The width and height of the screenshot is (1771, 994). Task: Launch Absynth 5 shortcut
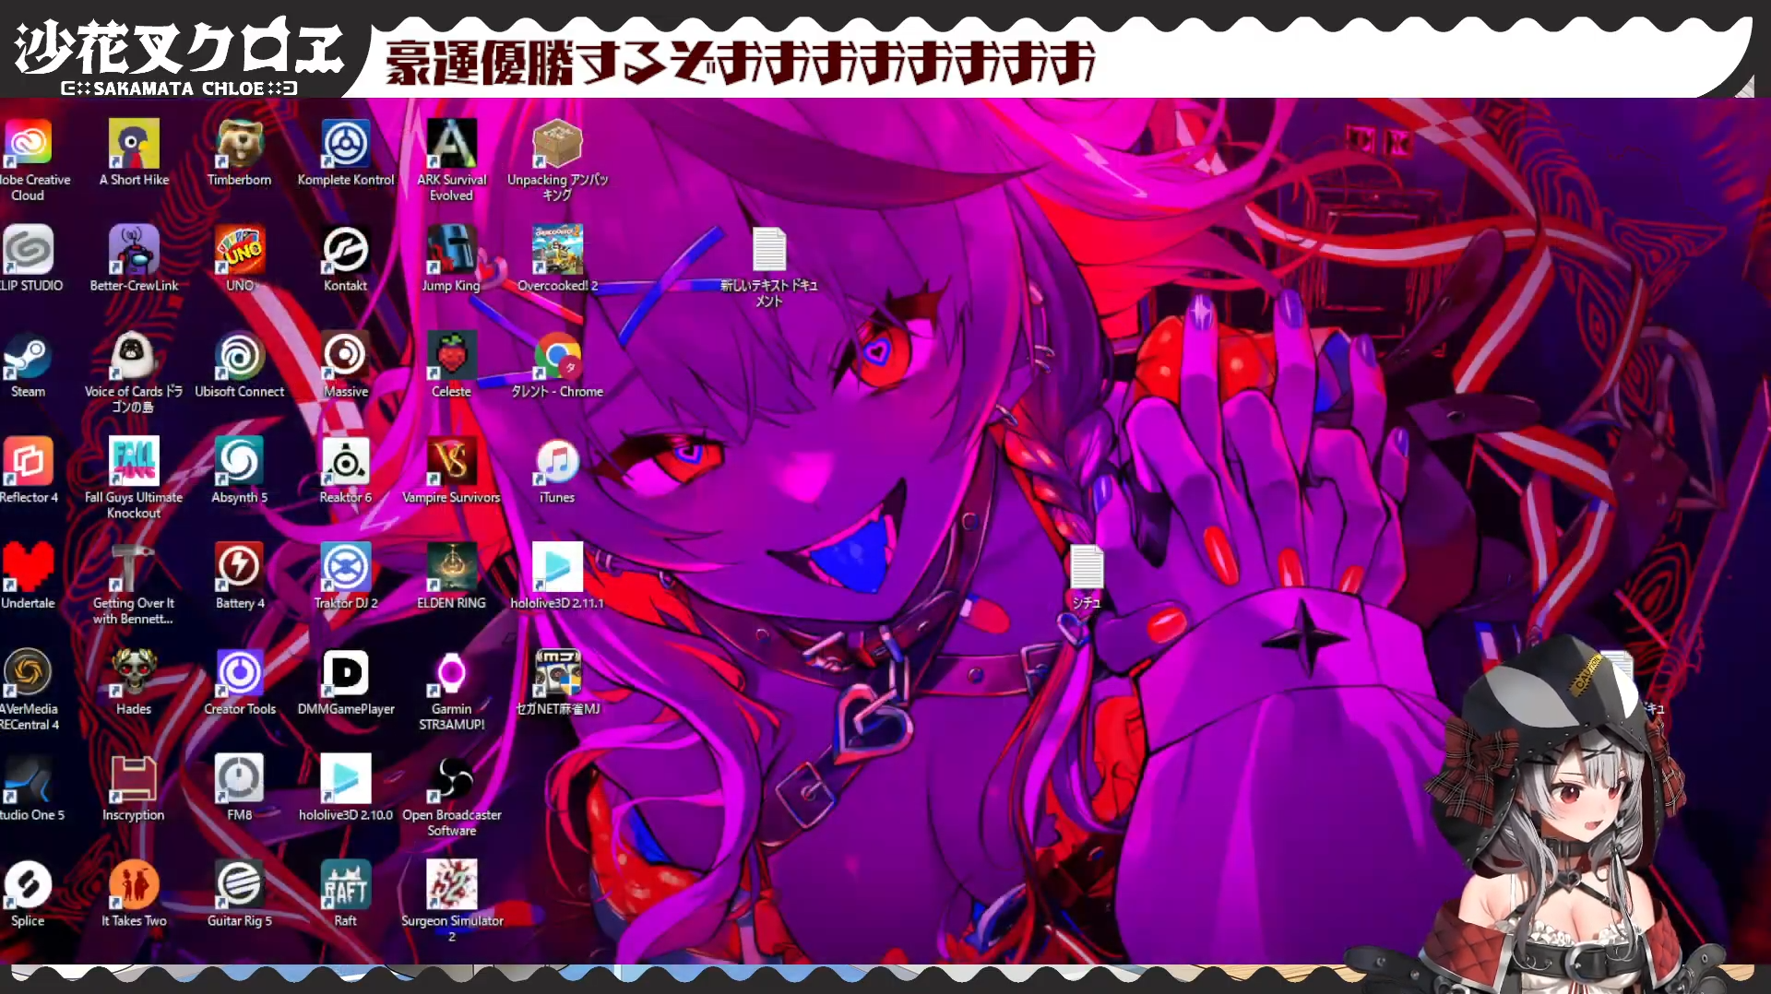point(240,461)
